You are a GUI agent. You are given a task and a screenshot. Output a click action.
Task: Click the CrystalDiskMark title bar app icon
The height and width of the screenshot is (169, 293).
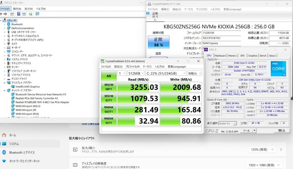point(102,61)
